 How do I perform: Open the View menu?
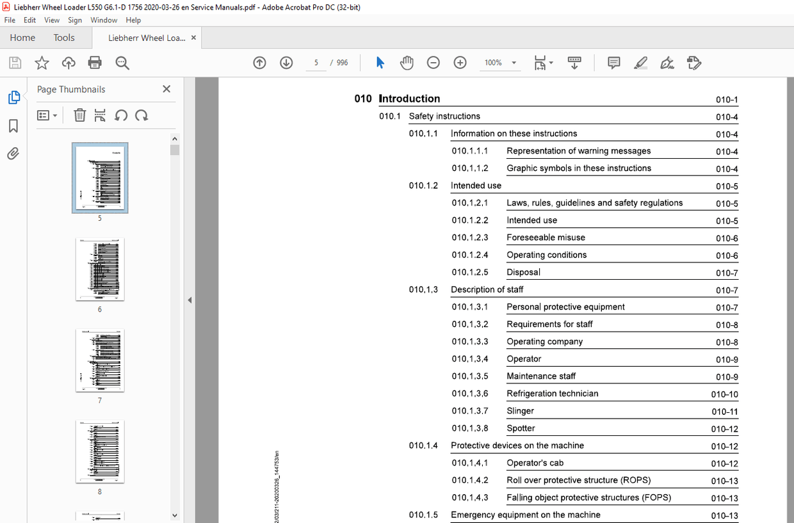pyautogui.click(x=51, y=20)
